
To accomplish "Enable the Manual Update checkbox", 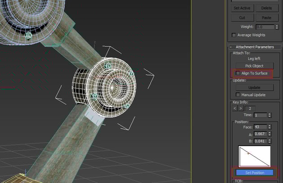I will 238,95.
